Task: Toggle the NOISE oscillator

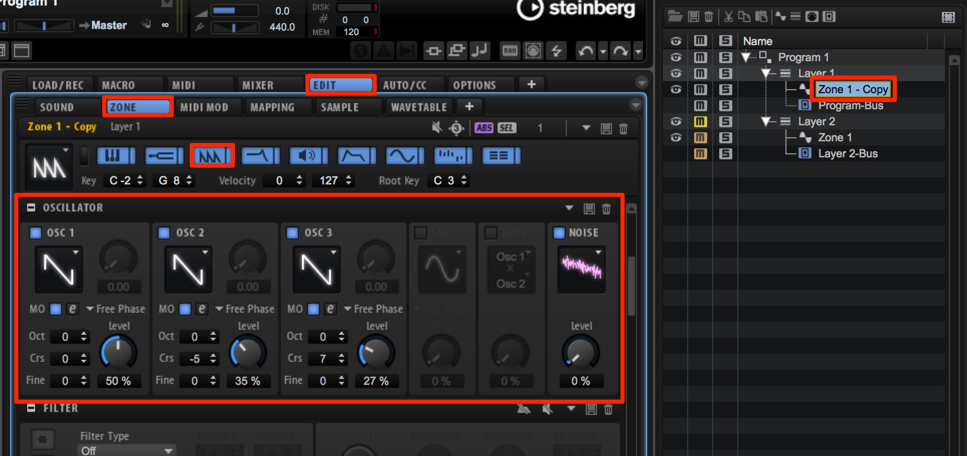Action: (559, 233)
